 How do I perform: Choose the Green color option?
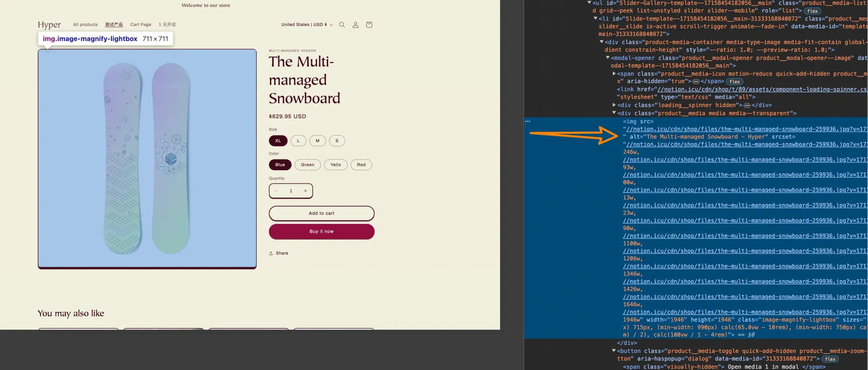307,165
